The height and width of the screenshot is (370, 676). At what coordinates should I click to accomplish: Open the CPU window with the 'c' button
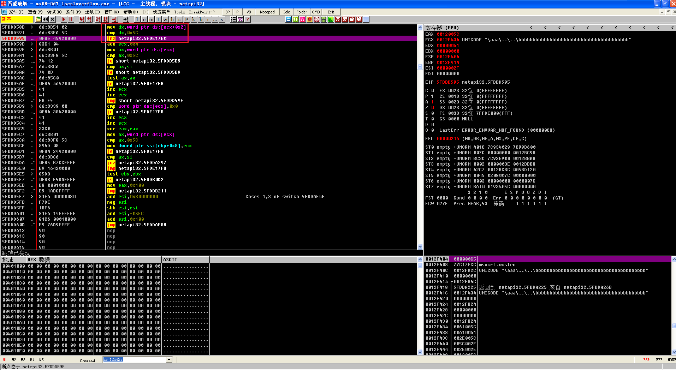(179, 19)
